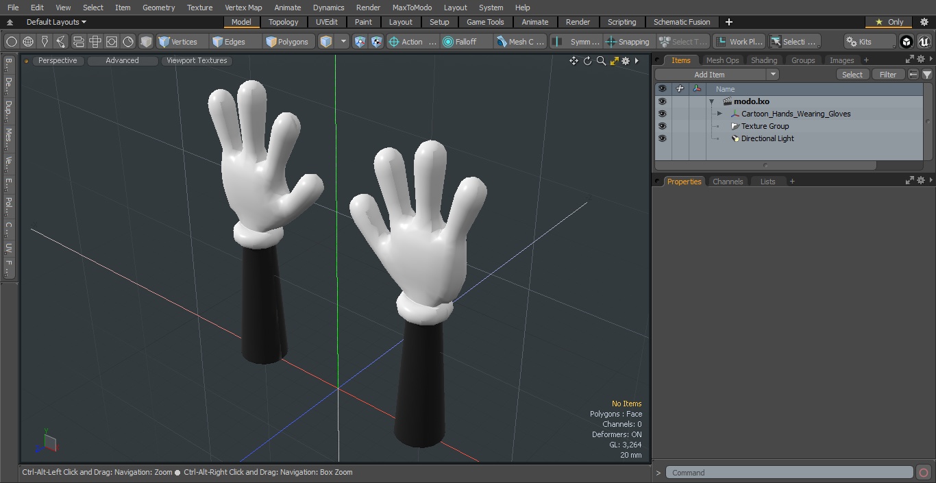Image resolution: width=936 pixels, height=483 pixels.
Task: Hide the Directional Light item
Action: tap(662, 138)
